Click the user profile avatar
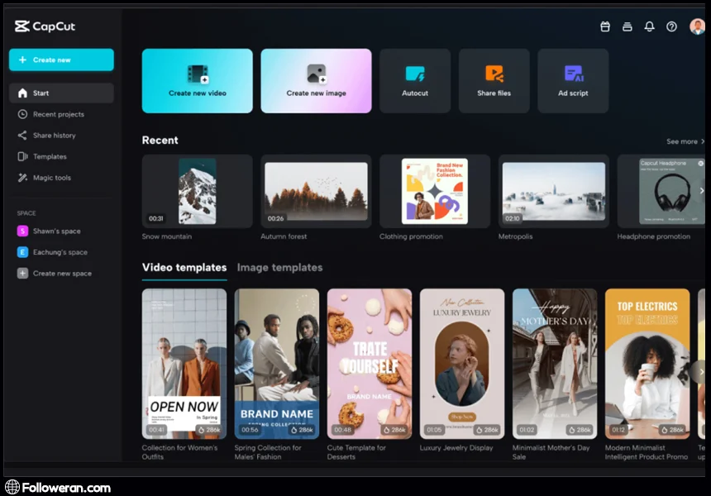The width and height of the screenshot is (711, 496). click(697, 26)
